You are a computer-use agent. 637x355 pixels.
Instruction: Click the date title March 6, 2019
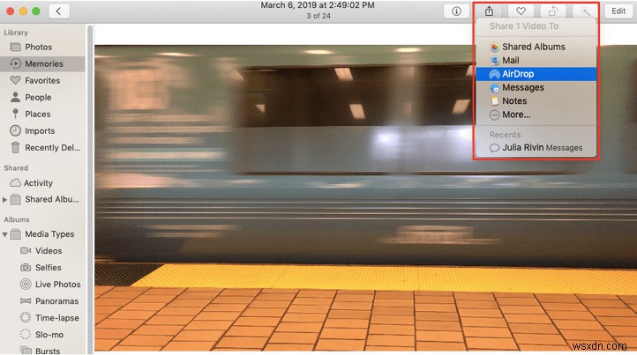tap(318, 5)
